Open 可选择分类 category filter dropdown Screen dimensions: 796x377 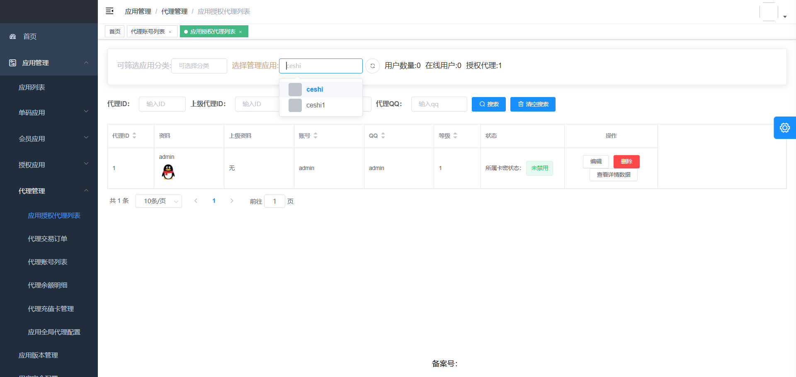(x=199, y=66)
